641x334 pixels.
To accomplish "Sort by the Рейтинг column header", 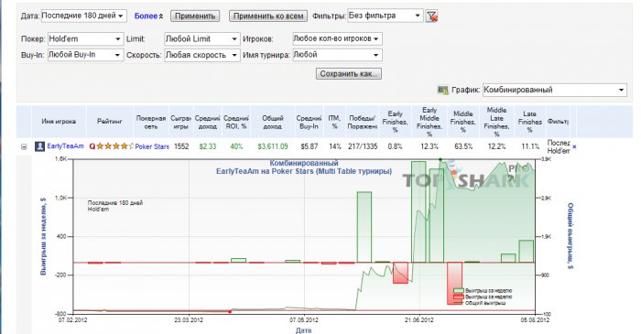I will (110, 122).
